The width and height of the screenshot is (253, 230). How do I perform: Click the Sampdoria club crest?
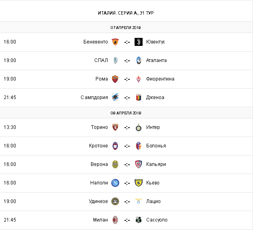coord(115,97)
